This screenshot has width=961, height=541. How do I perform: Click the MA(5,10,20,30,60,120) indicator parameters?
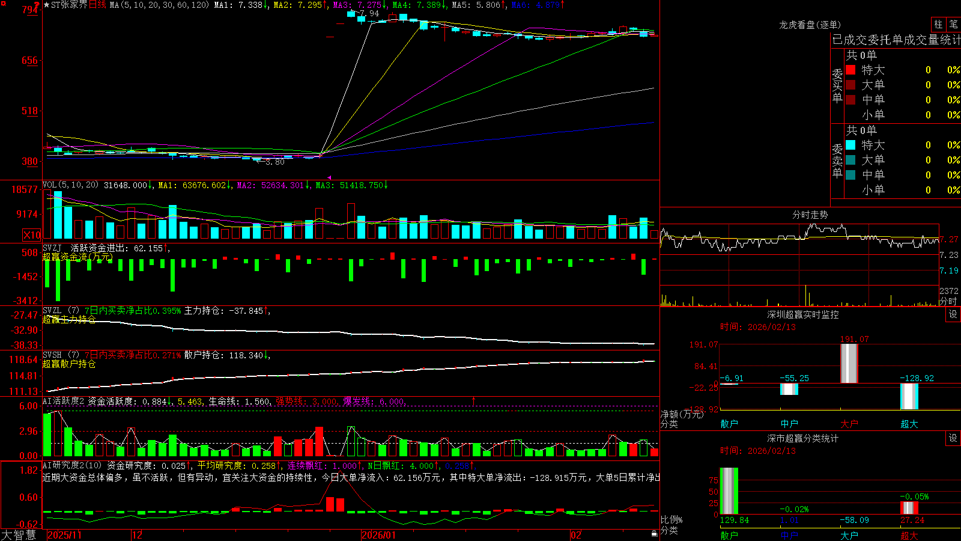click(x=159, y=5)
